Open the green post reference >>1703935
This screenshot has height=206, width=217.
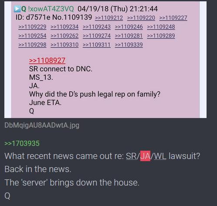(22, 144)
